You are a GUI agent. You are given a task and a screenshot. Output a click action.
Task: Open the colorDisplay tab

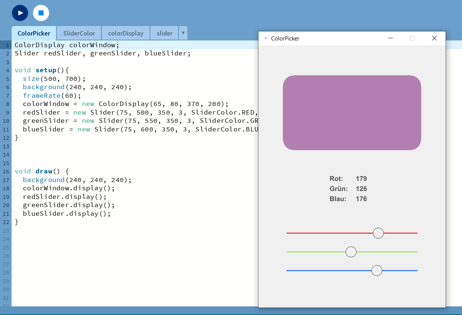pos(126,33)
